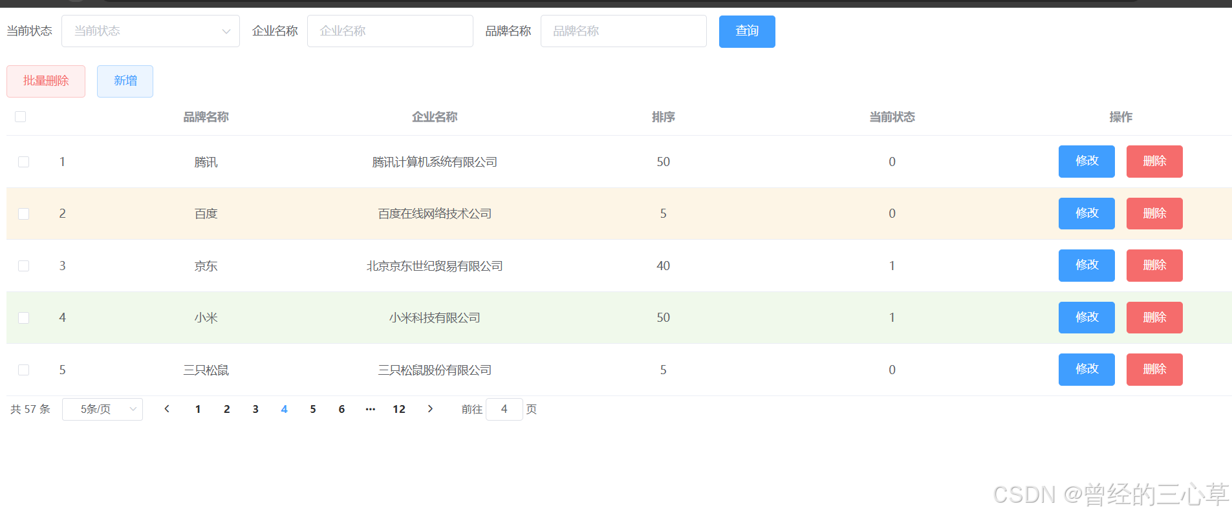Click 修改 for the 小米 row
The height and width of the screenshot is (515, 1232).
(x=1086, y=317)
